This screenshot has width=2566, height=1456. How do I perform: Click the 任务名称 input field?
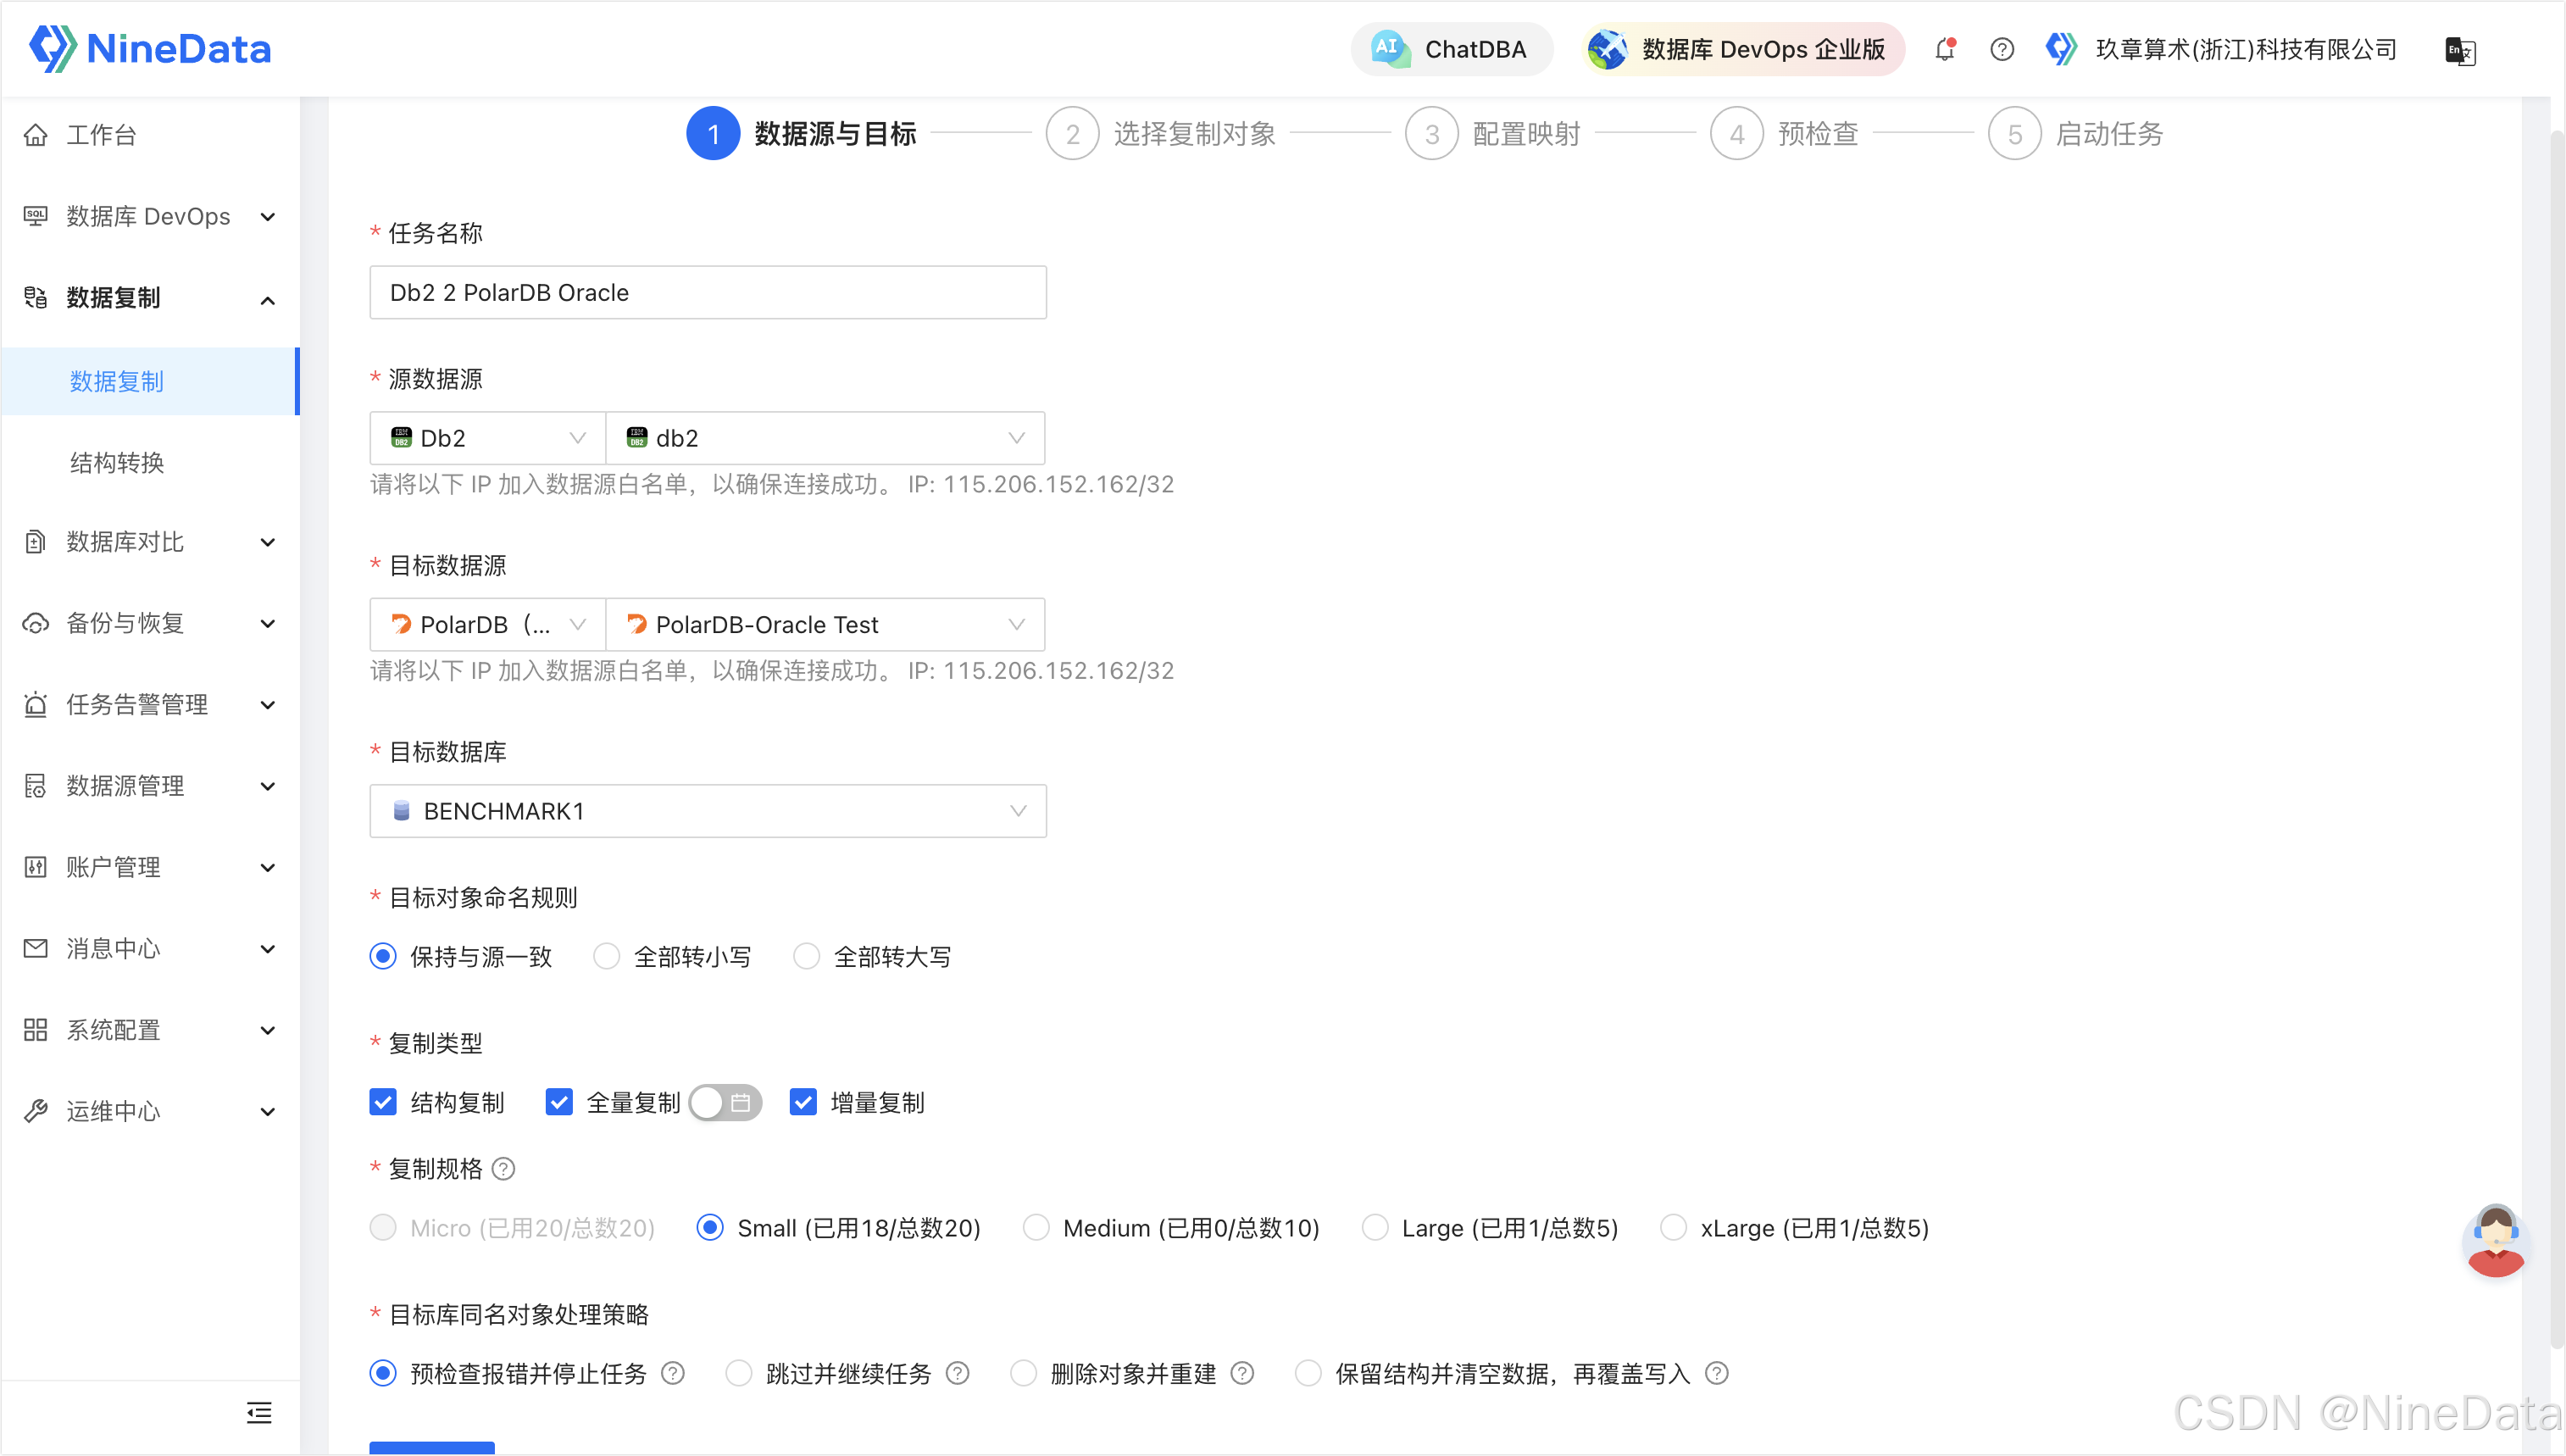(708, 292)
